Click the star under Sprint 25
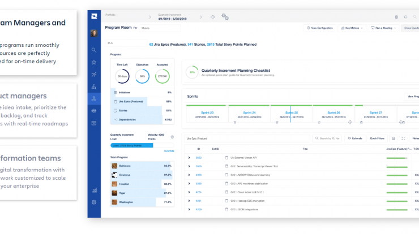The image size is (419, 234). pos(277,122)
